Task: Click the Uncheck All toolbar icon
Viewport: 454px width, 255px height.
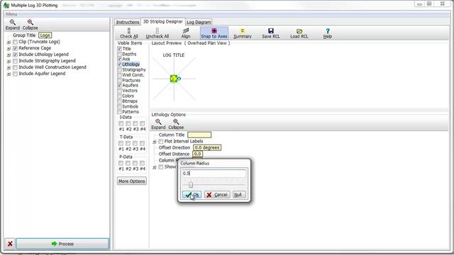Action: tap(157, 30)
